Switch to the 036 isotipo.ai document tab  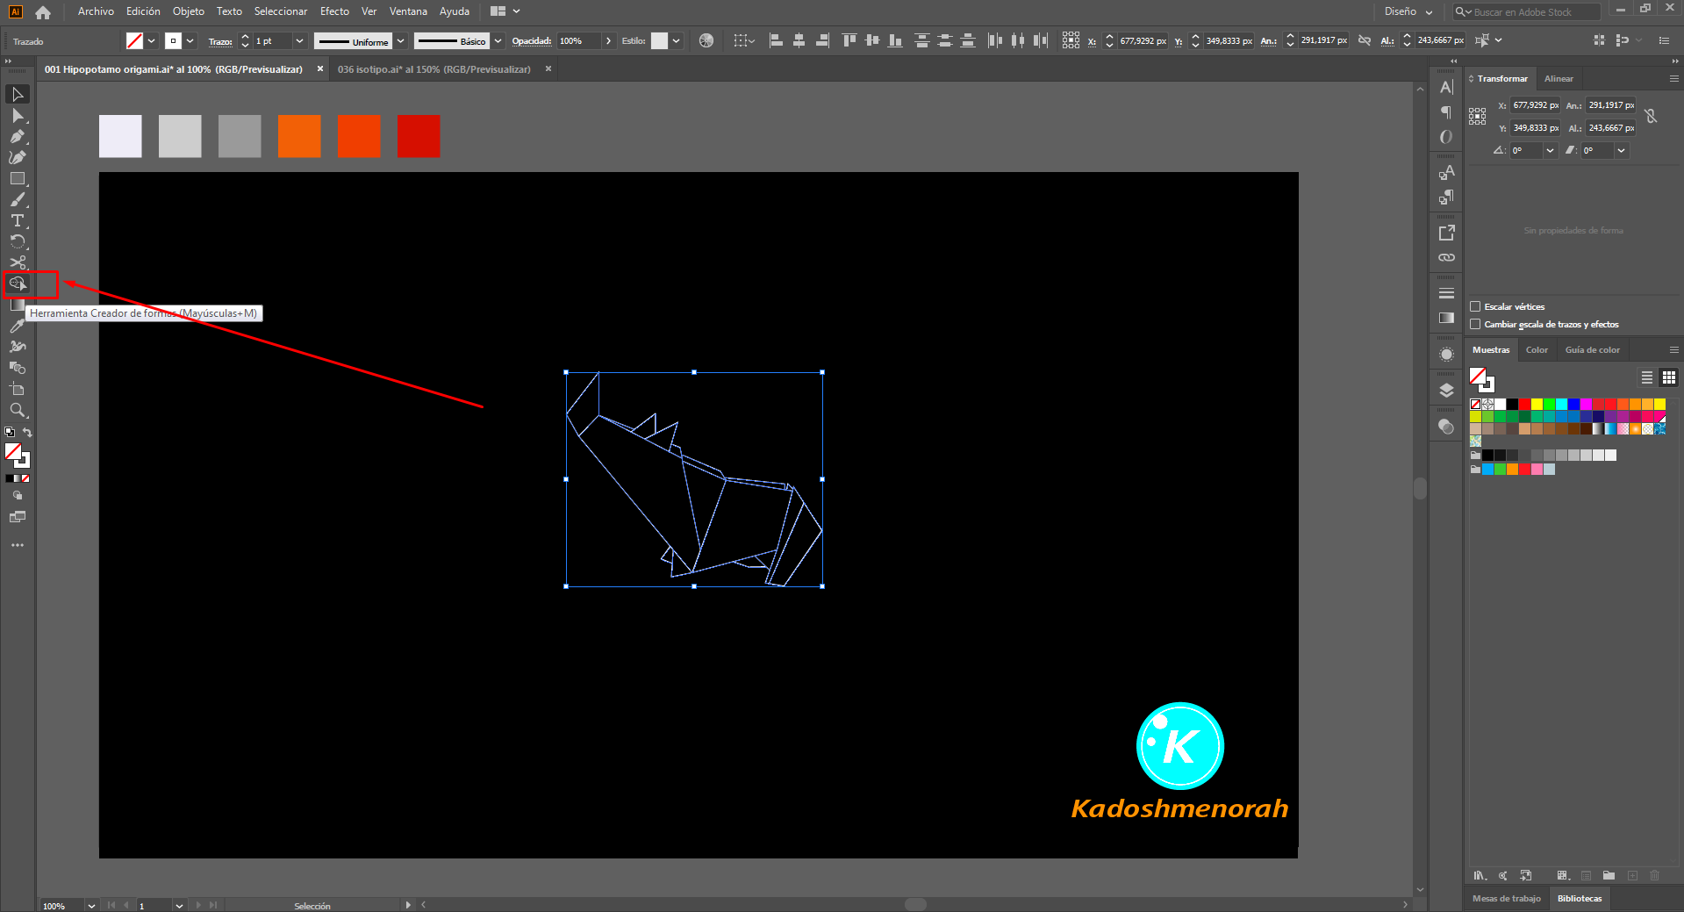tap(434, 69)
